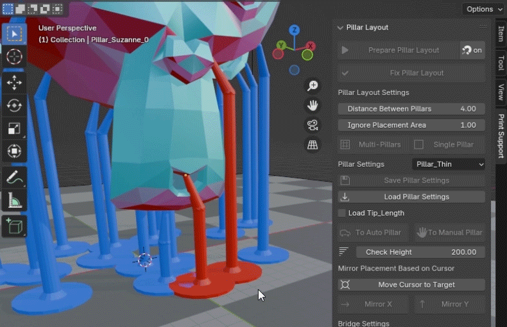Click Move Cursor to Target button
507x327 pixels.
[411, 285]
